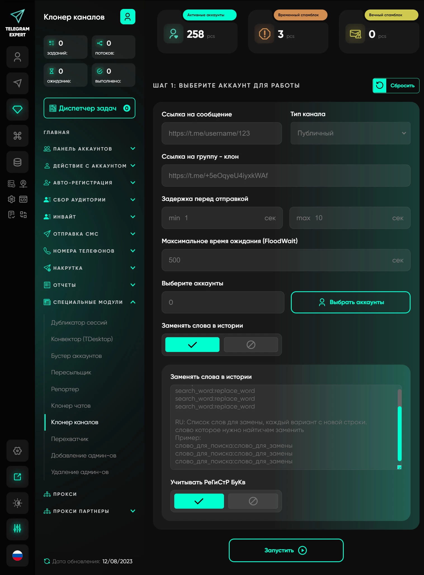Open the command key sidebar icon
Image resolution: width=424 pixels, height=575 pixels.
coord(17,136)
